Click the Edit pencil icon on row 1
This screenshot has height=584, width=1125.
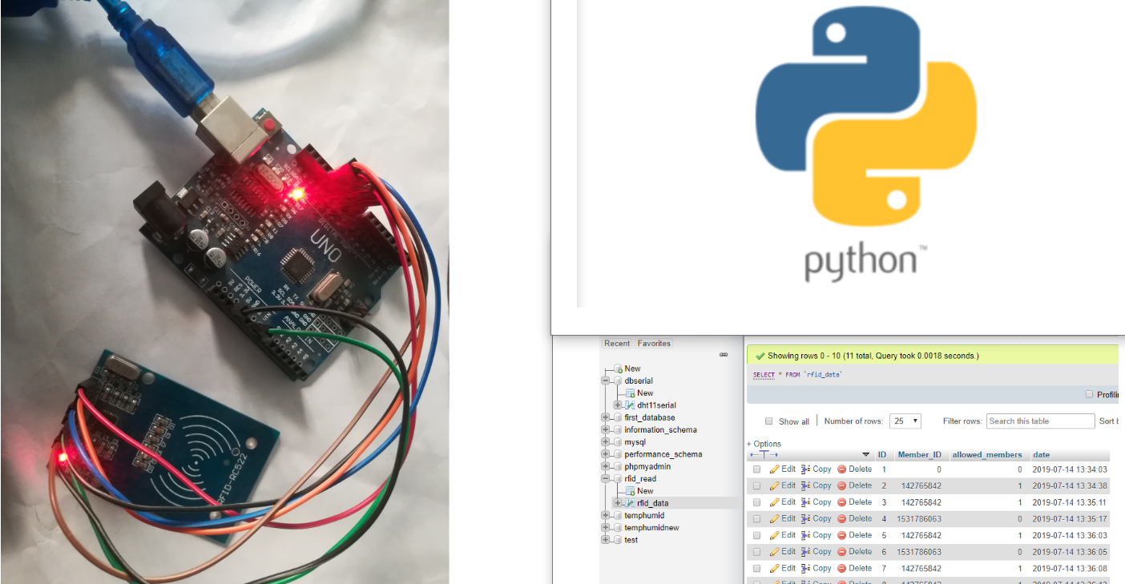(776, 468)
